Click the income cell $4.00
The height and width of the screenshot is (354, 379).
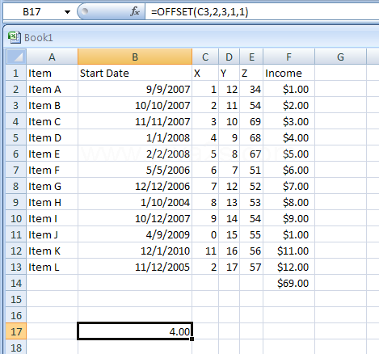click(288, 137)
